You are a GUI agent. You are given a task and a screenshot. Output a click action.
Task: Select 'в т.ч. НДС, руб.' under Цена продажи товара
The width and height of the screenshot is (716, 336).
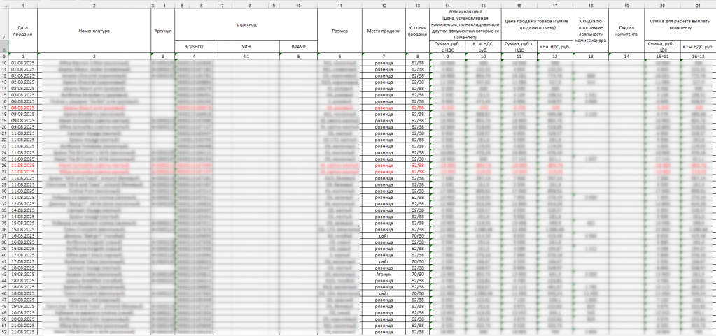(555, 47)
